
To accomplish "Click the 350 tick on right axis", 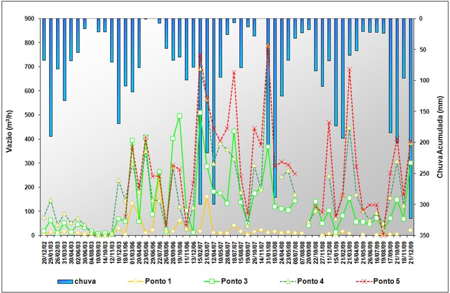I will click(x=424, y=235).
